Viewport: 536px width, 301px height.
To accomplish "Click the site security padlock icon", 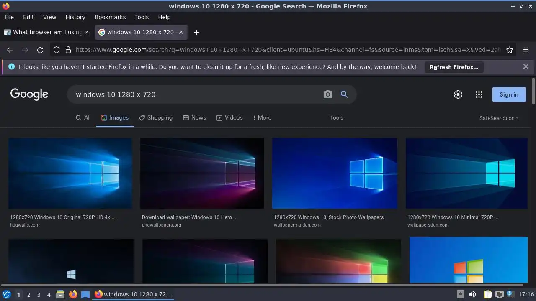I will (68, 50).
